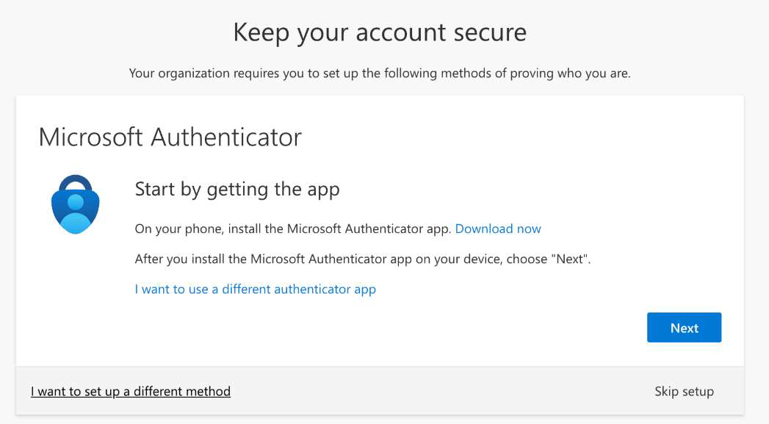The height and width of the screenshot is (424, 769).
Task: Click the "Start by getting the app" heading
Action: point(237,190)
